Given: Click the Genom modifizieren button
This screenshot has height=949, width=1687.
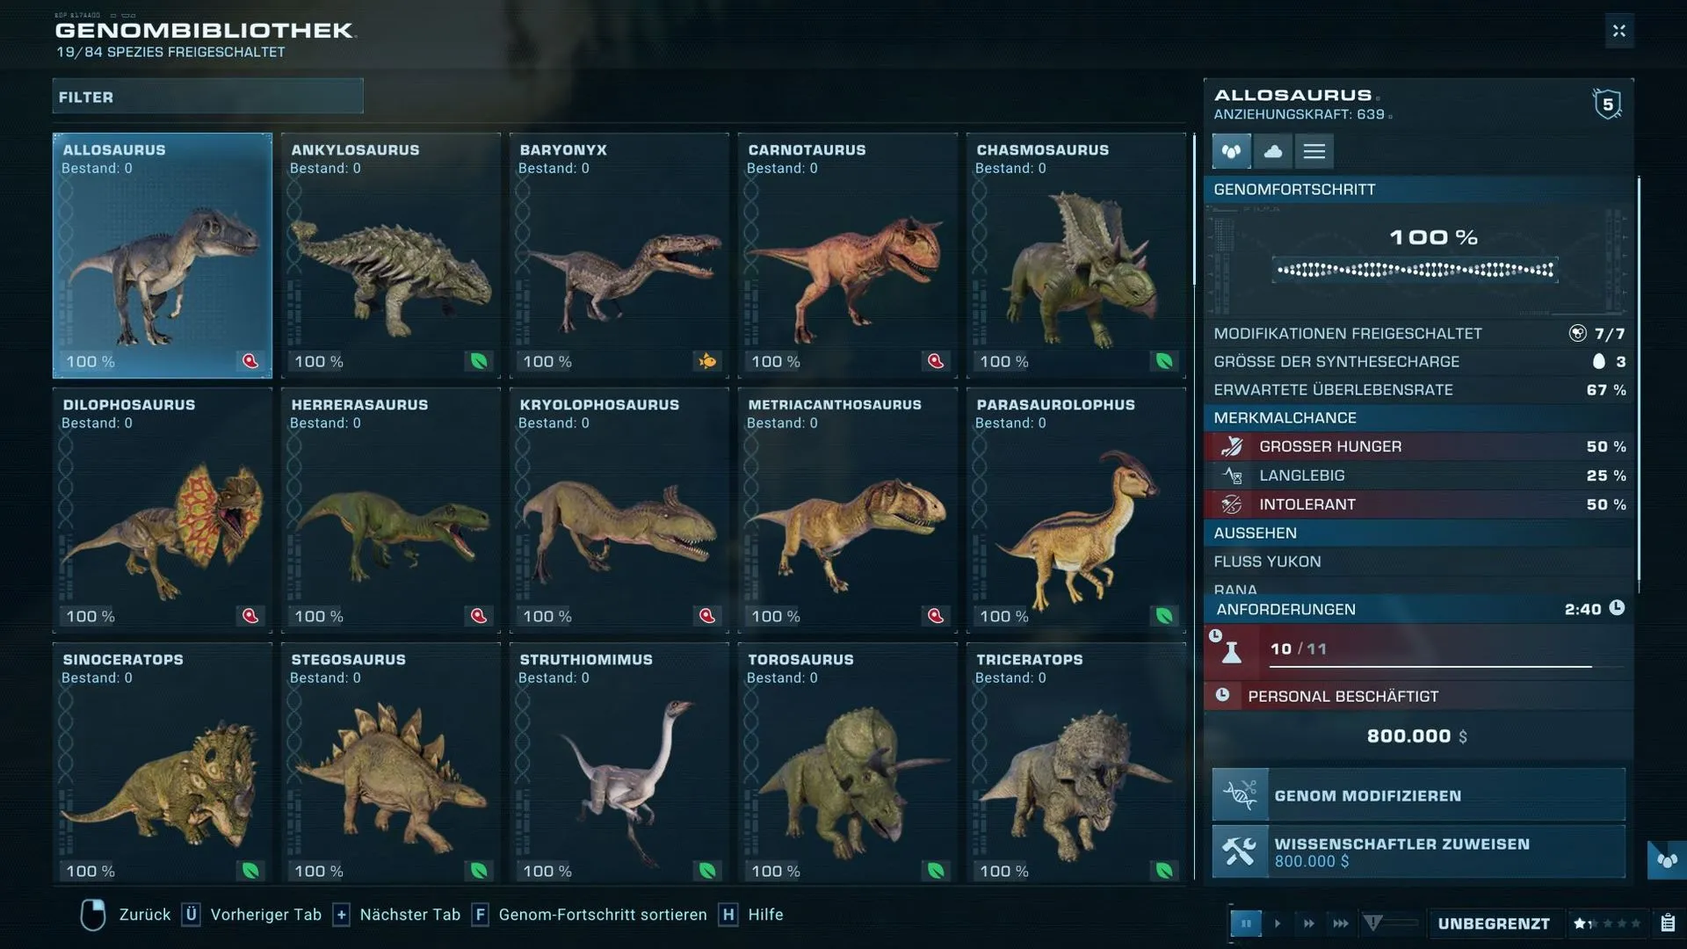Looking at the screenshot, I should tap(1418, 795).
